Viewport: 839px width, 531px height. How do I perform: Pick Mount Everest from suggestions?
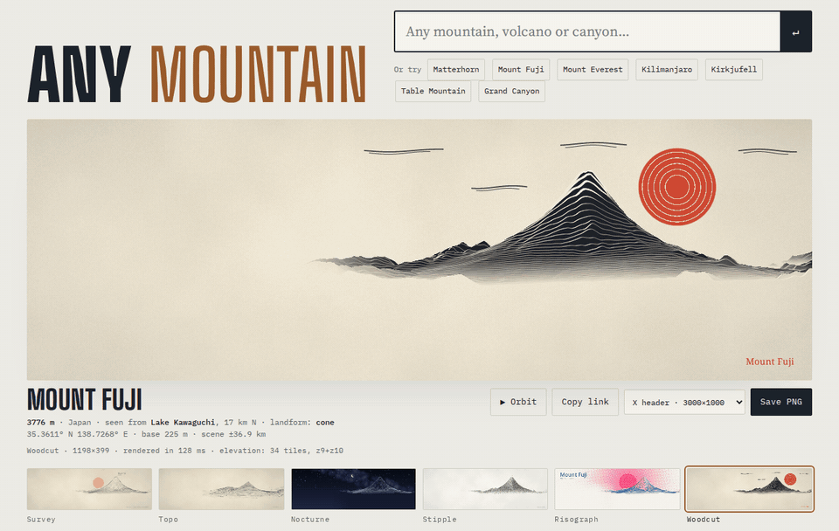[x=593, y=70]
